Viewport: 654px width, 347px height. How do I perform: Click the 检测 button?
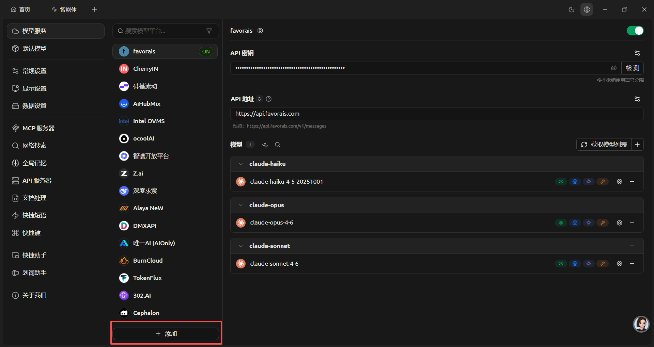(633, 68)
